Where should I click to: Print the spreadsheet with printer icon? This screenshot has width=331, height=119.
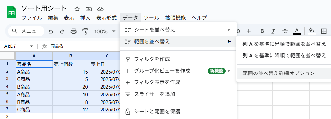pyautogui.click(x=73, y=31)
